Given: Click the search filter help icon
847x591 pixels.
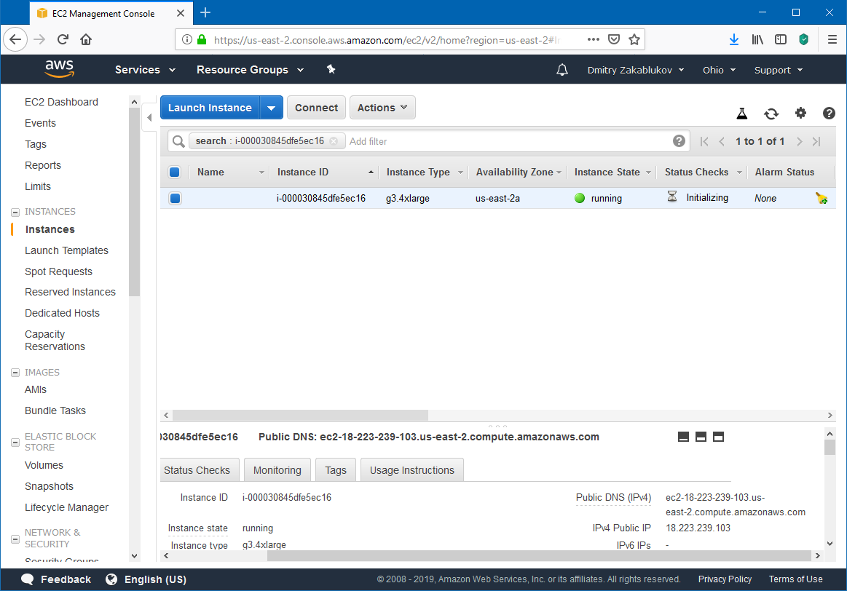Looking at the screenshot, I should pos(679,141).
